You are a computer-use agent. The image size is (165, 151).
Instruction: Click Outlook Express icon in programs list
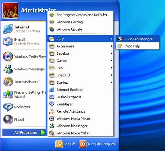pos(52,97)
